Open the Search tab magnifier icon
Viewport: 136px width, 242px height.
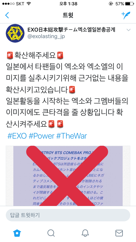51,233
